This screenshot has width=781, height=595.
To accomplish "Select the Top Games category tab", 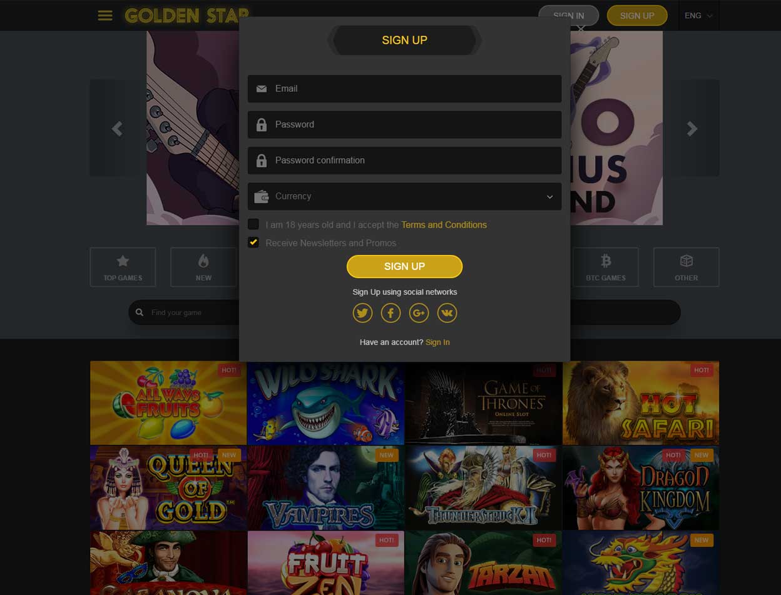I will coord(123,267).
